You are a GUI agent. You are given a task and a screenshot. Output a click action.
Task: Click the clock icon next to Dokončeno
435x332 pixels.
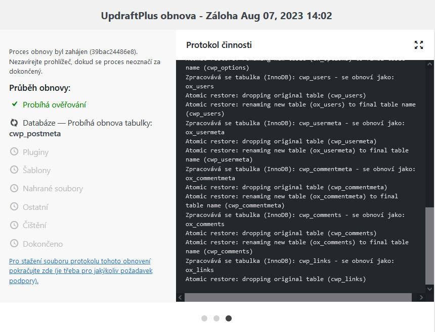click(14, 244)
